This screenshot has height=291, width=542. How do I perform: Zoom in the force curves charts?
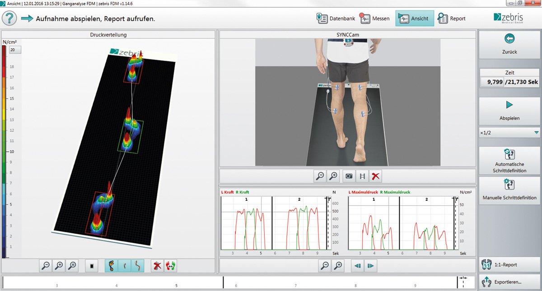pyautogui.click(x=338, y=266)
